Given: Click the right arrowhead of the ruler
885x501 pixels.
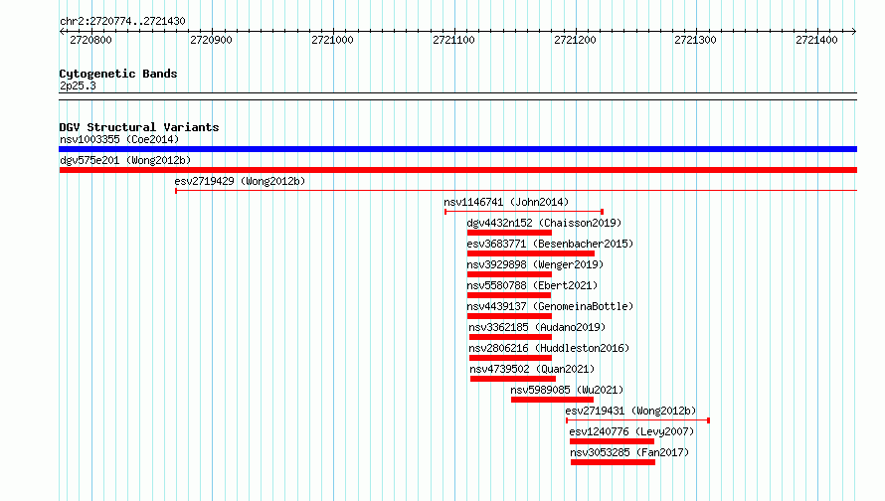Looking at the screenshot, I should 854,31.
